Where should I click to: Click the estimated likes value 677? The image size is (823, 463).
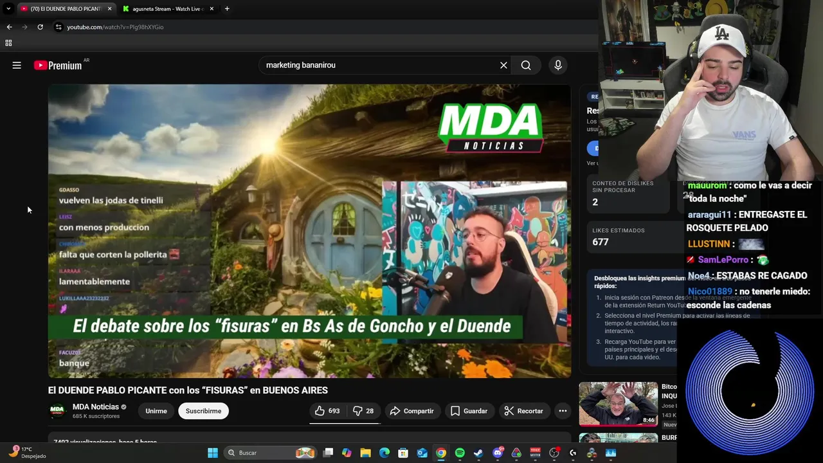601,242
